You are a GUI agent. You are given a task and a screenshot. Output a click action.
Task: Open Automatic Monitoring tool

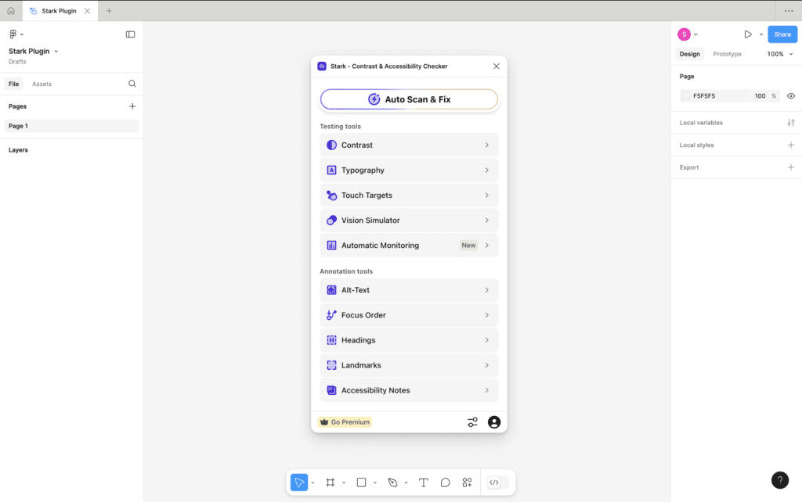tap(409, 245)
